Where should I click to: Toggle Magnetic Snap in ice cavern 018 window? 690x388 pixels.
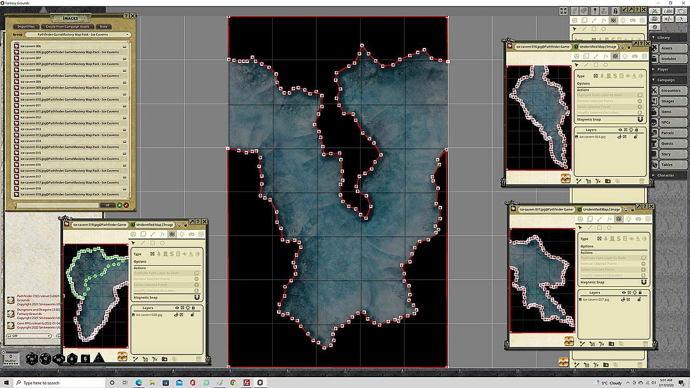[197, 297]
